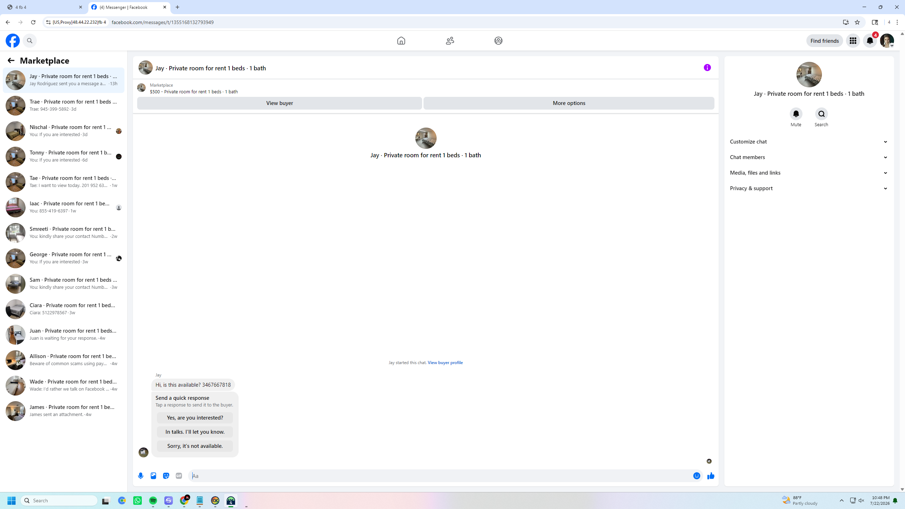Viewport: 905px width, 509px height.
Task: Attach a file with the photo icon
Action: (153, 476)
